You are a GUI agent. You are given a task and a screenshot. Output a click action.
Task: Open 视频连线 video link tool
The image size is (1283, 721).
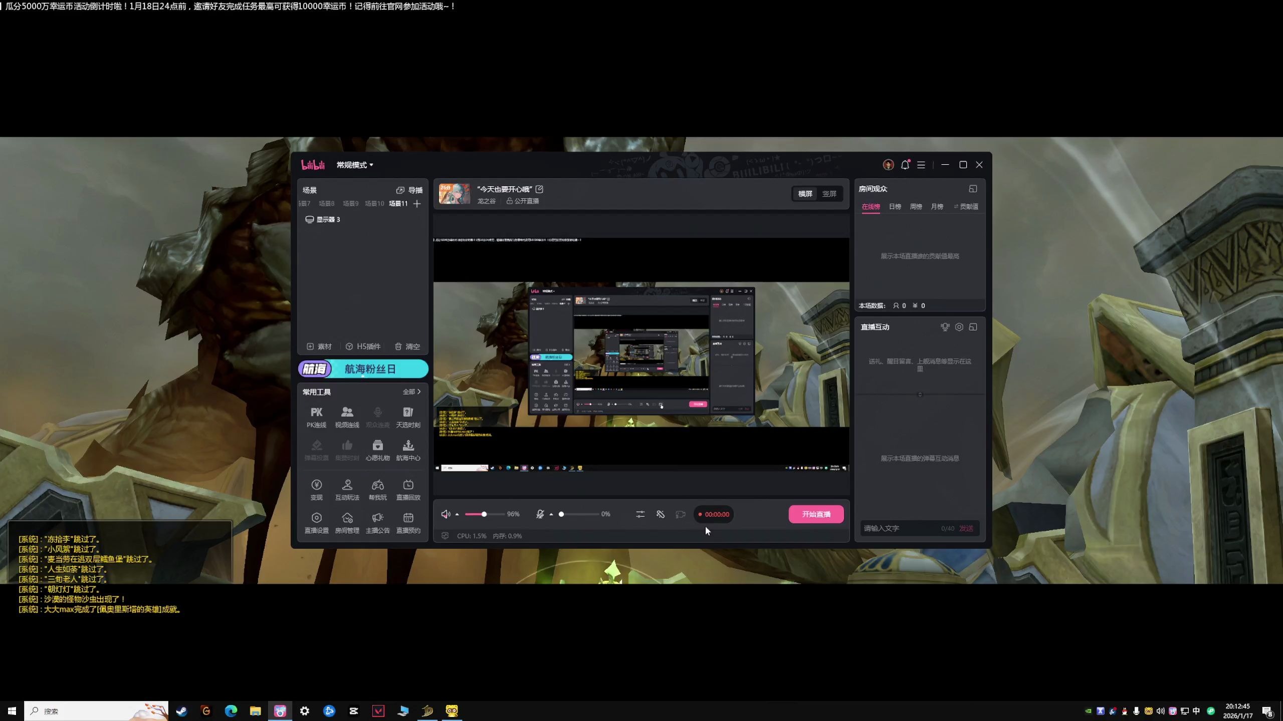point(347,416)
